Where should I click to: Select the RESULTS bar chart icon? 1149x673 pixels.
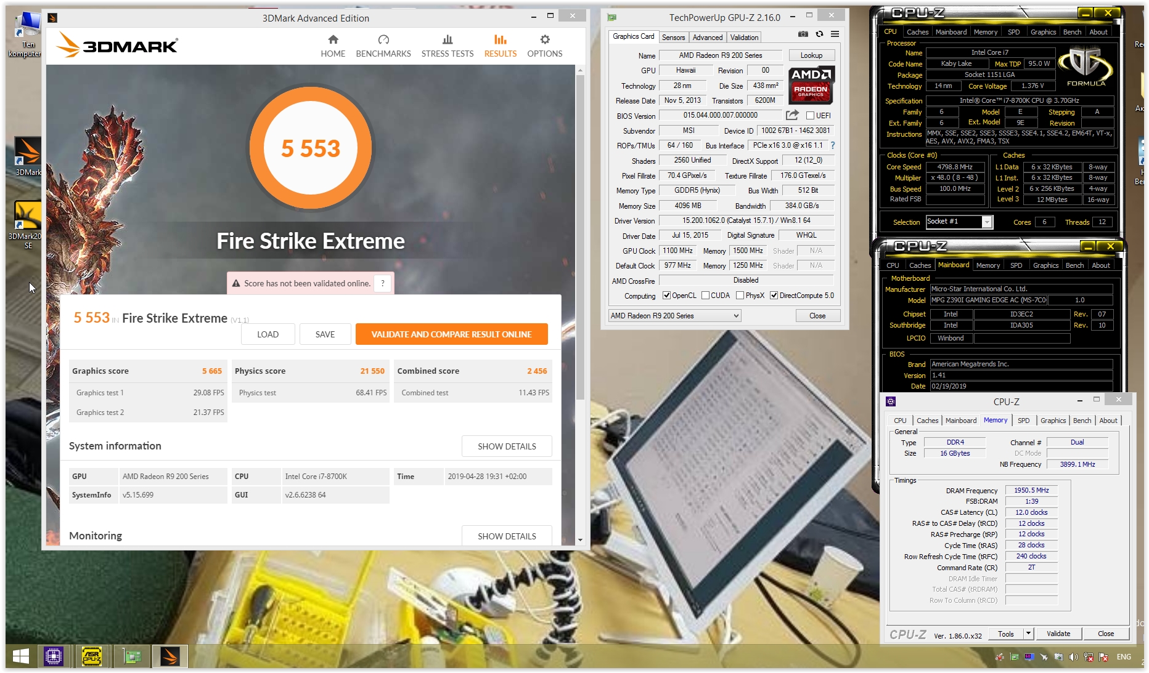(x=501, y=40)
